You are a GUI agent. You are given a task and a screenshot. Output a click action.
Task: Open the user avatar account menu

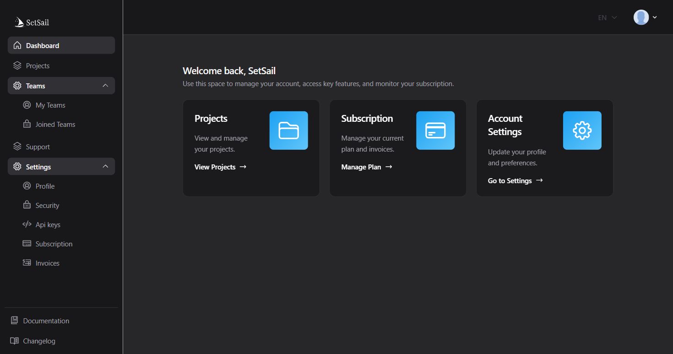[x=645, y=17]
